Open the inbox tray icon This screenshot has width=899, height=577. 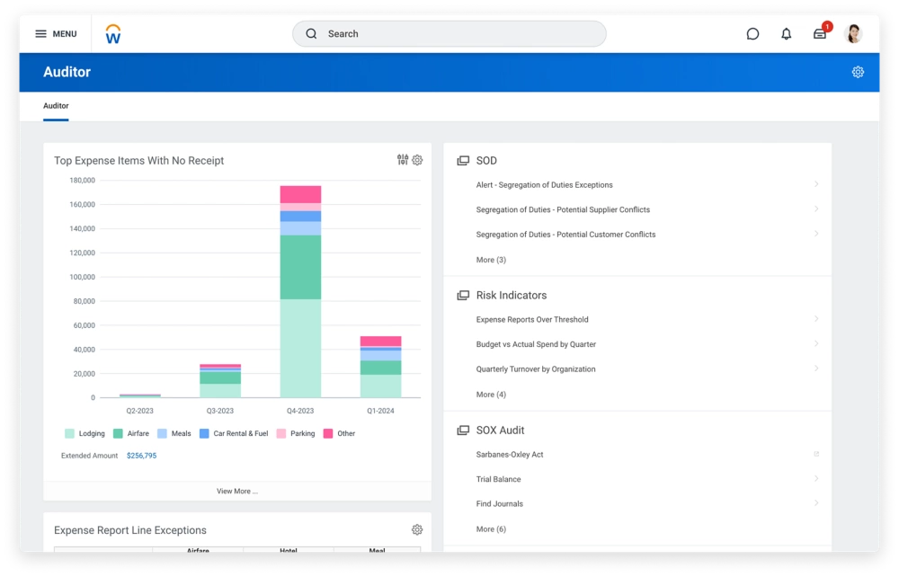pyautogui.click(x=820, y=34)
